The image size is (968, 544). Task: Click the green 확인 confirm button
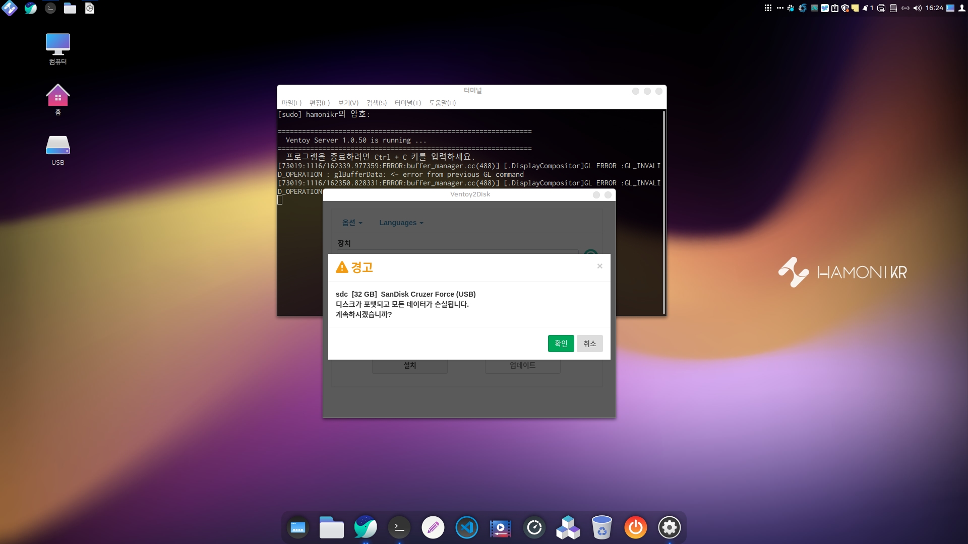[561, 344]
